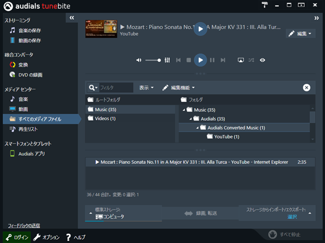
Task: Click the main play button
Action: [200, 60]
